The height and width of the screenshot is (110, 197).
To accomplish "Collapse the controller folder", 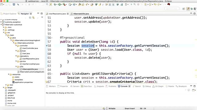I will click(x=16, y=46).
